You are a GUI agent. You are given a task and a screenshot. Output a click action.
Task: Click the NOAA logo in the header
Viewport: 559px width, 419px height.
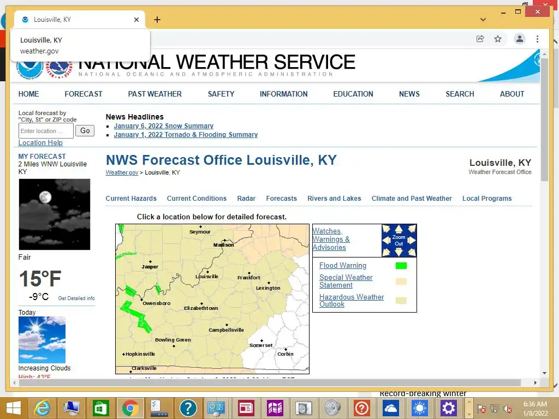tap(29, 68)
